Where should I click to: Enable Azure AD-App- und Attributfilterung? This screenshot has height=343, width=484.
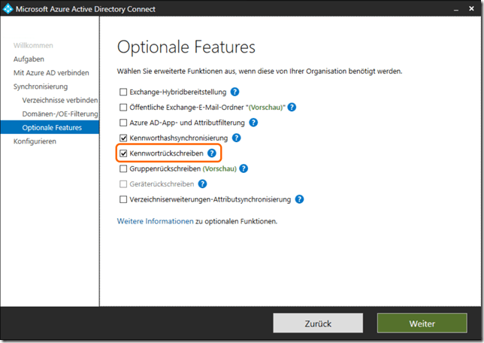pyautogui.click(x=123, y=123)
